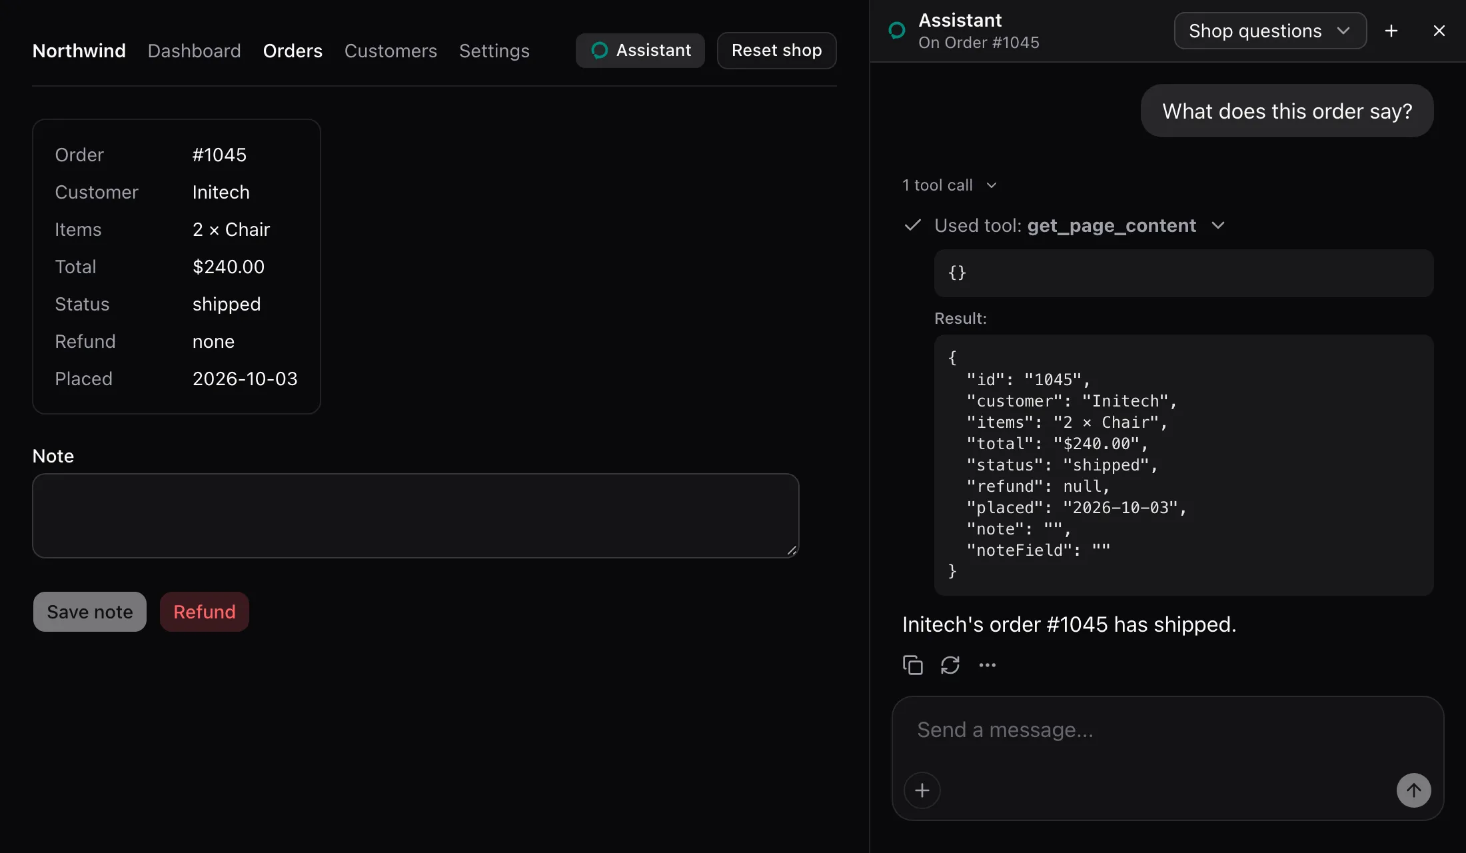Click the customer name Initech
This screenshot has width=1466, height=853.
click(221, 192)
